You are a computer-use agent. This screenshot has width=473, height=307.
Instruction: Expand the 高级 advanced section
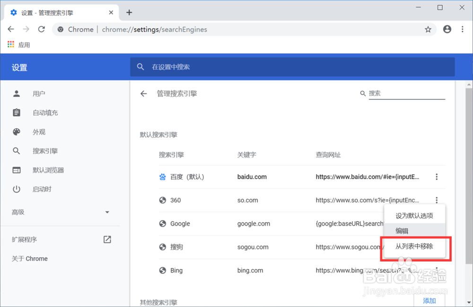coord(60,212)
